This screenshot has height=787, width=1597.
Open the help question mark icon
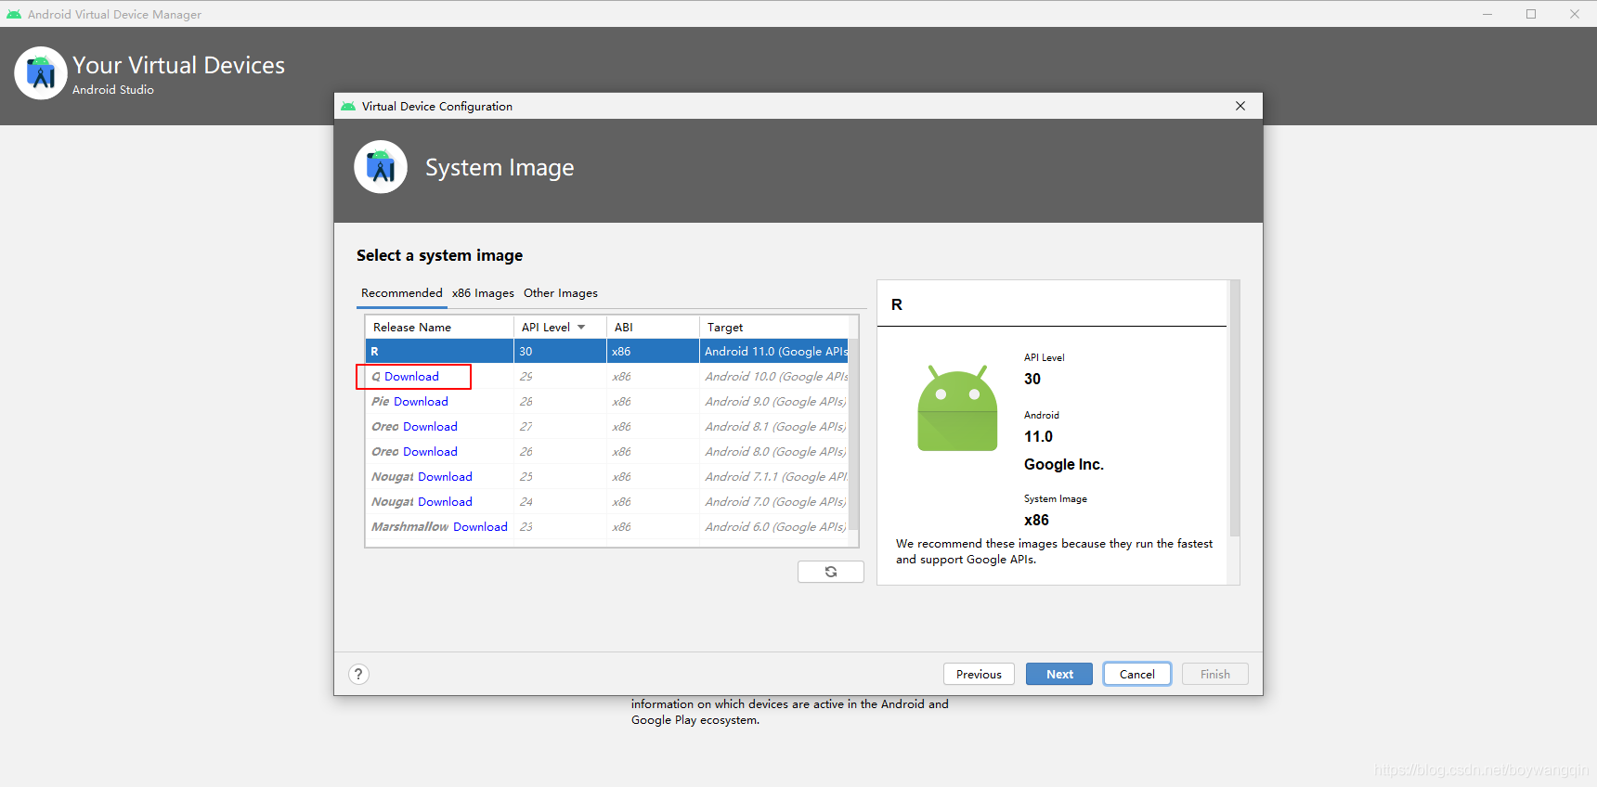click(358, 675)
